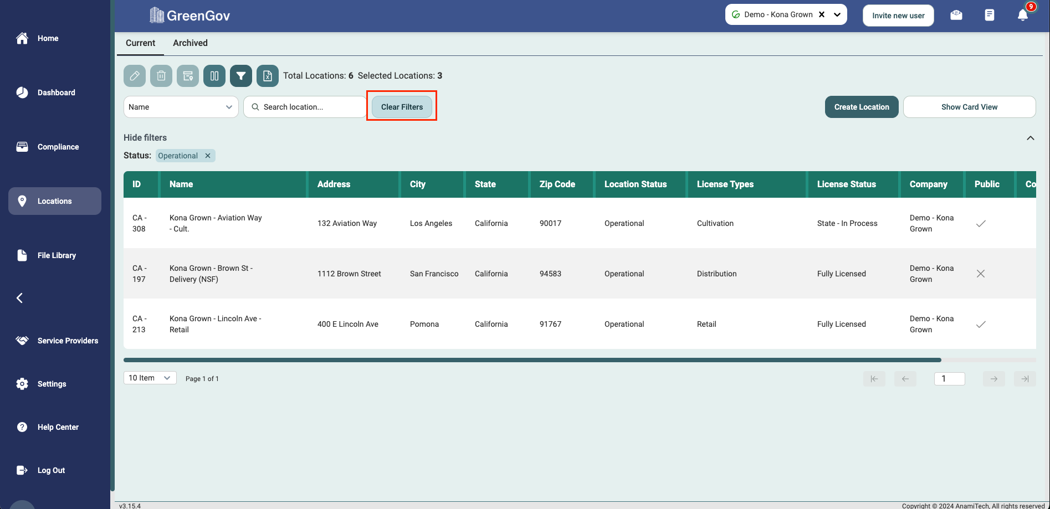Click the document notes icon in header

point(990,15)
